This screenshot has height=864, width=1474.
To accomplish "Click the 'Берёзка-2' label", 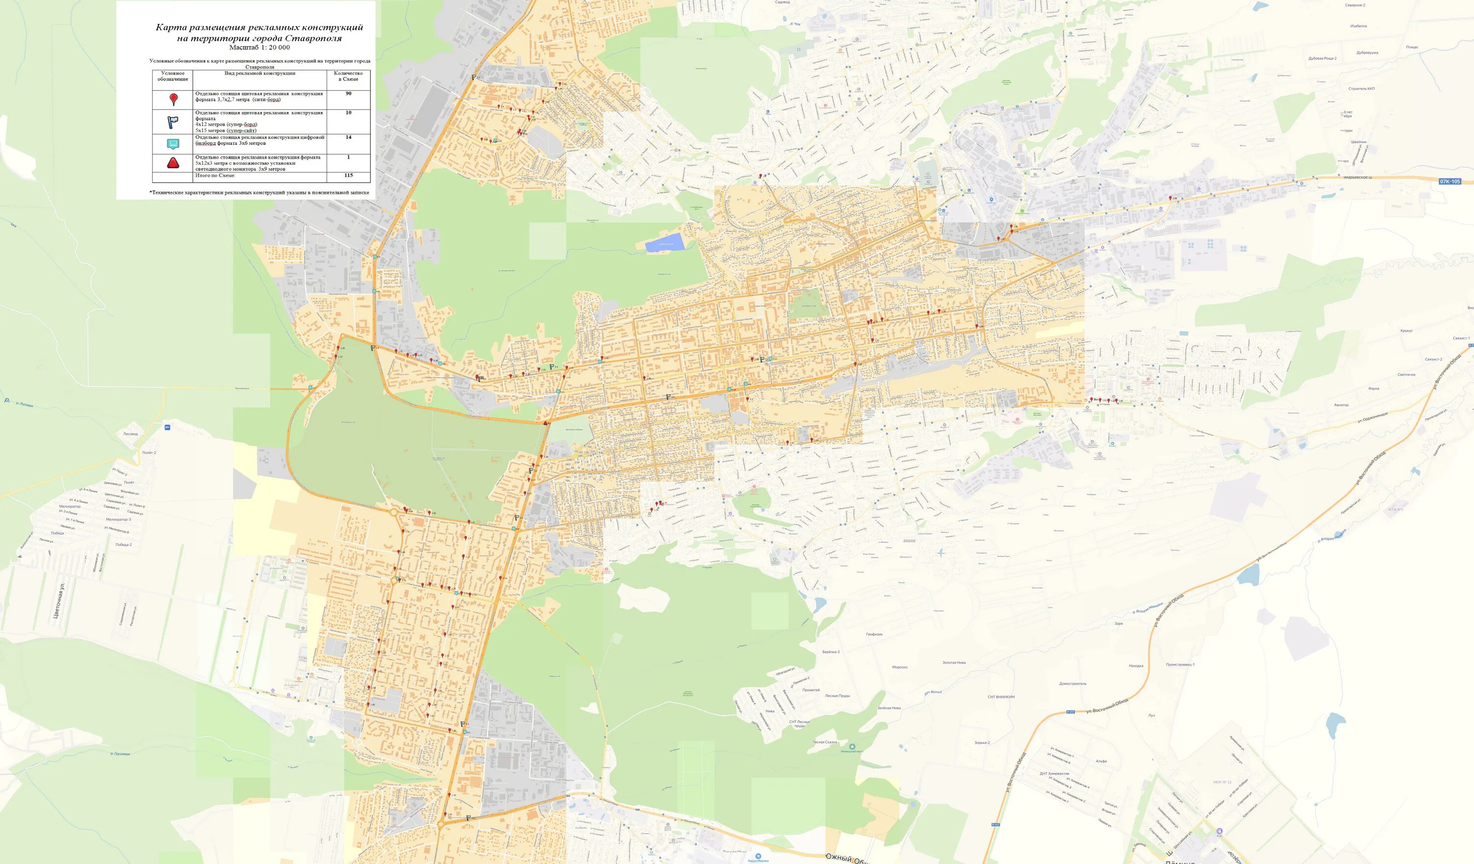I will (830, 652).
